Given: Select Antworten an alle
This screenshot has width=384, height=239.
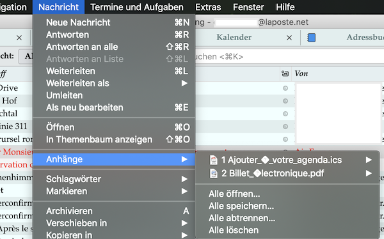Looking at the screenshot, I should pyautogui.click(x=114, y=47).
